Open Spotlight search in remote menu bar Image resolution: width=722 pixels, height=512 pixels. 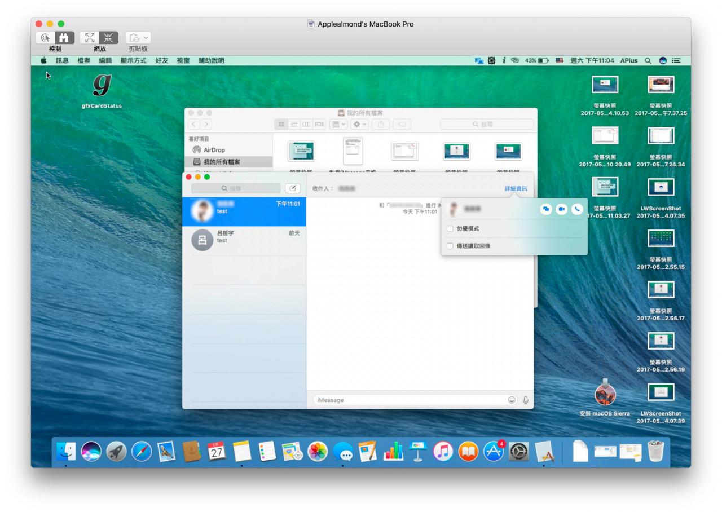click(x=648, y=60)
